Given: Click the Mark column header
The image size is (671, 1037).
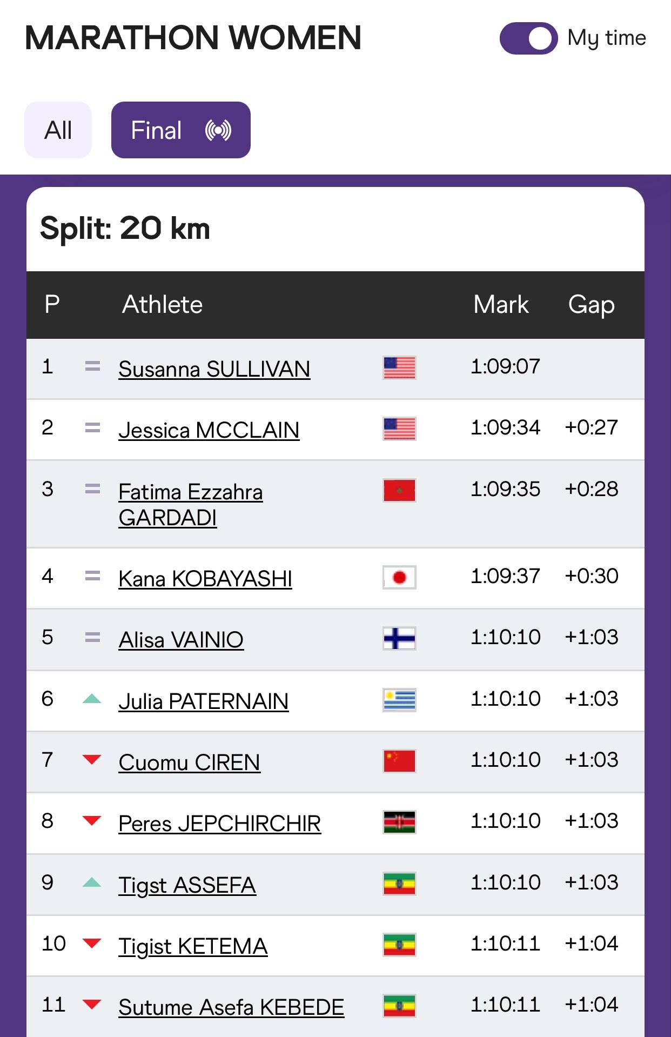Looking at the screenshot, I should (x=501, y=305).
